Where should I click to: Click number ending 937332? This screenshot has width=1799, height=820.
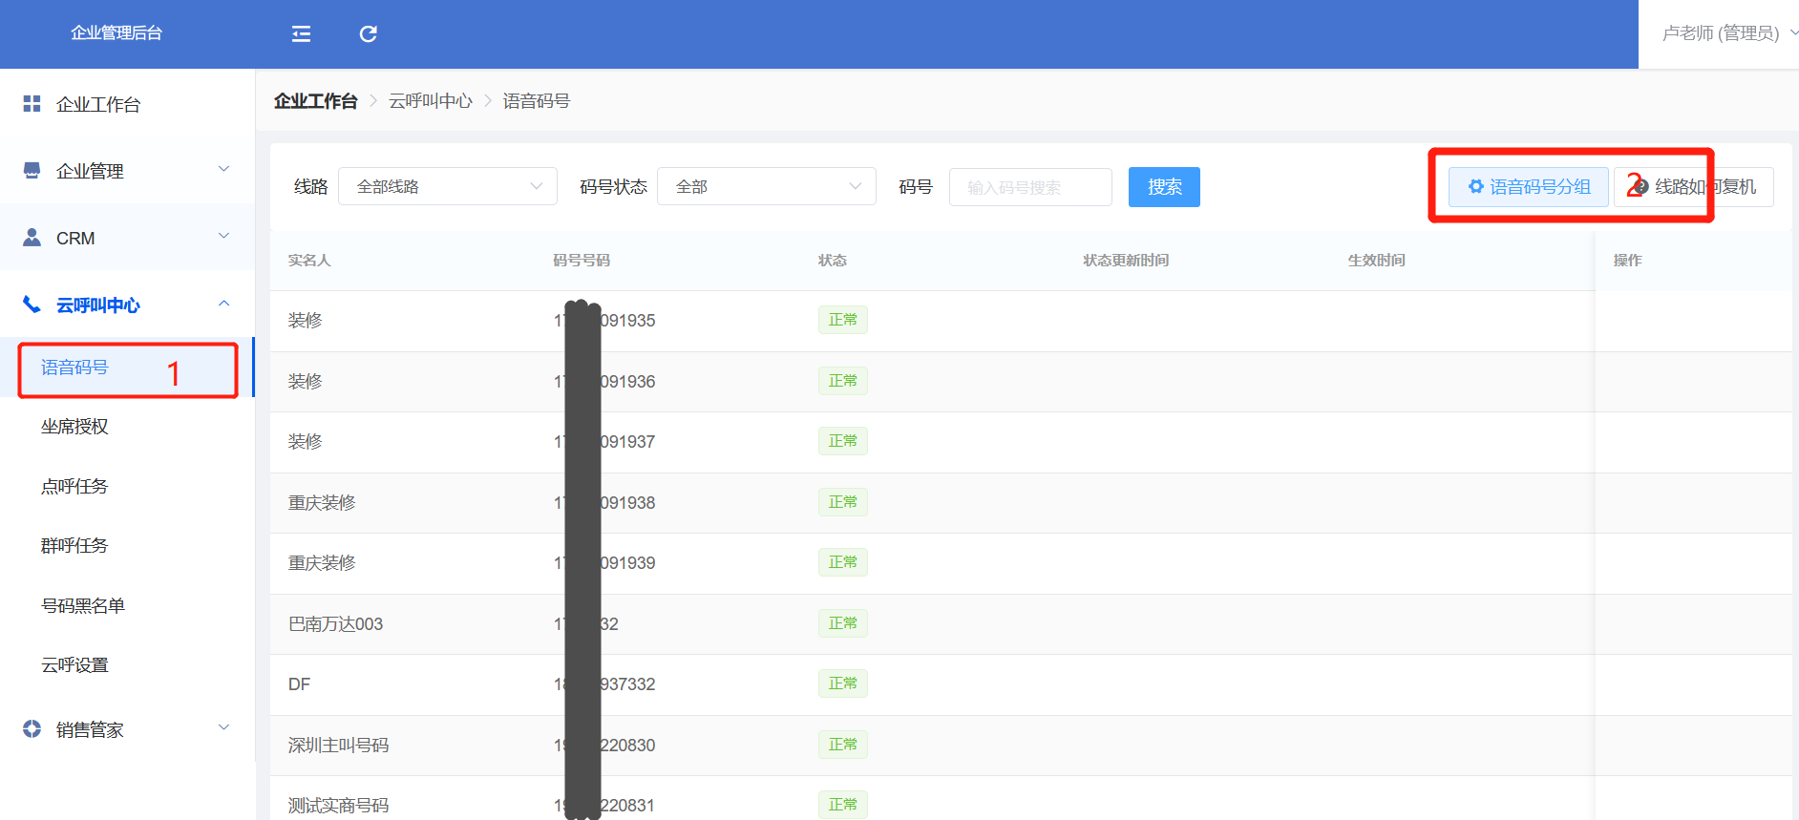coord(604,684)
